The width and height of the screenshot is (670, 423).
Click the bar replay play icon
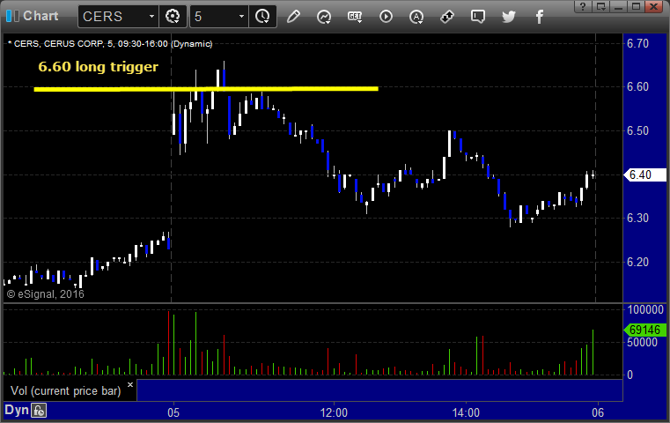tap(386, 17)
